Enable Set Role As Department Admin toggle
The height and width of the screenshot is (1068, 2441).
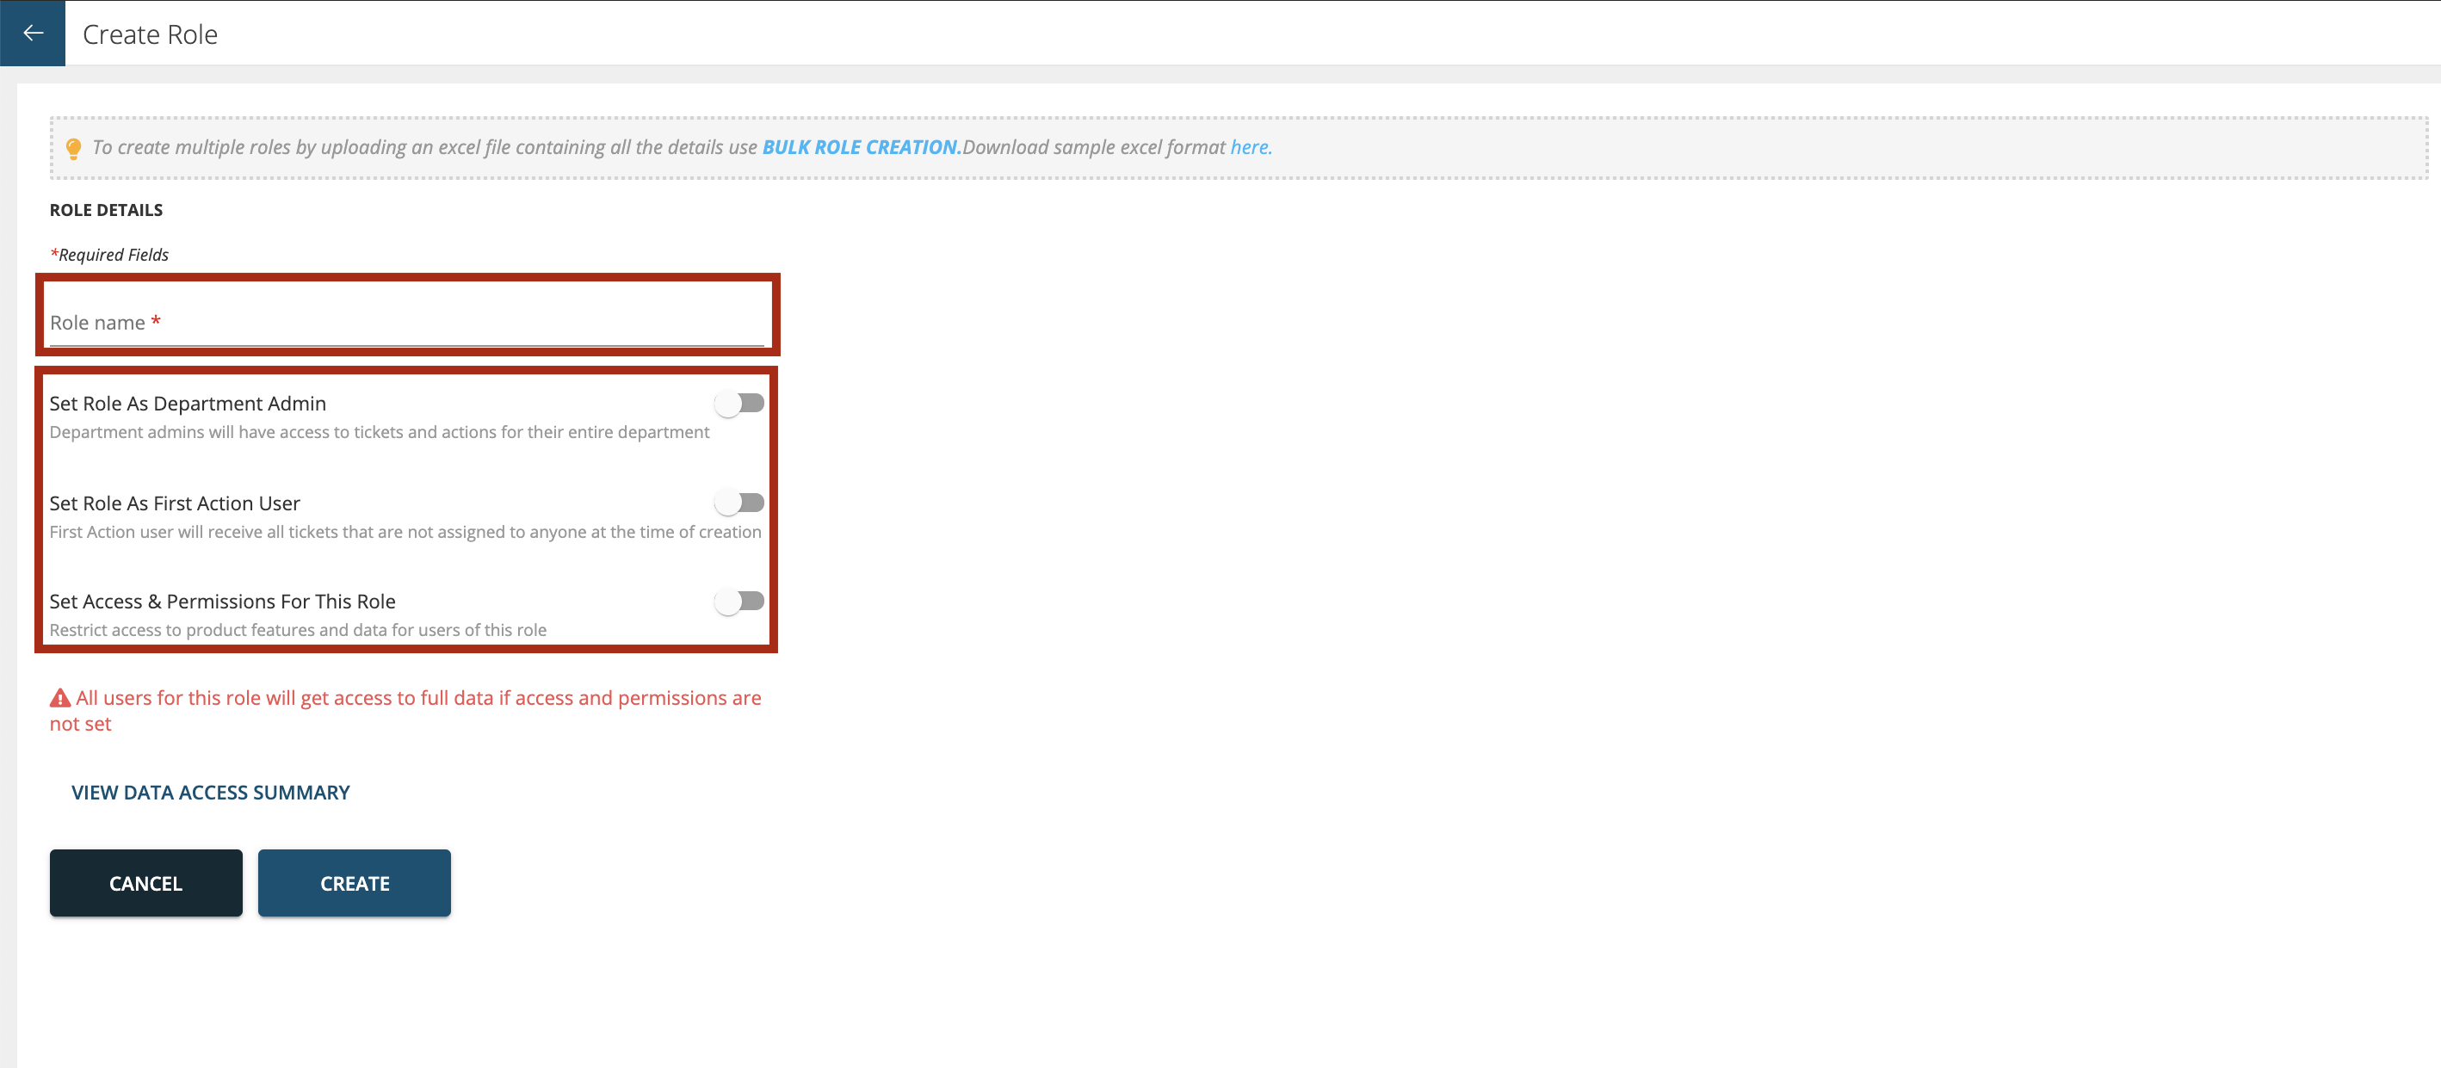coord(740,404)
